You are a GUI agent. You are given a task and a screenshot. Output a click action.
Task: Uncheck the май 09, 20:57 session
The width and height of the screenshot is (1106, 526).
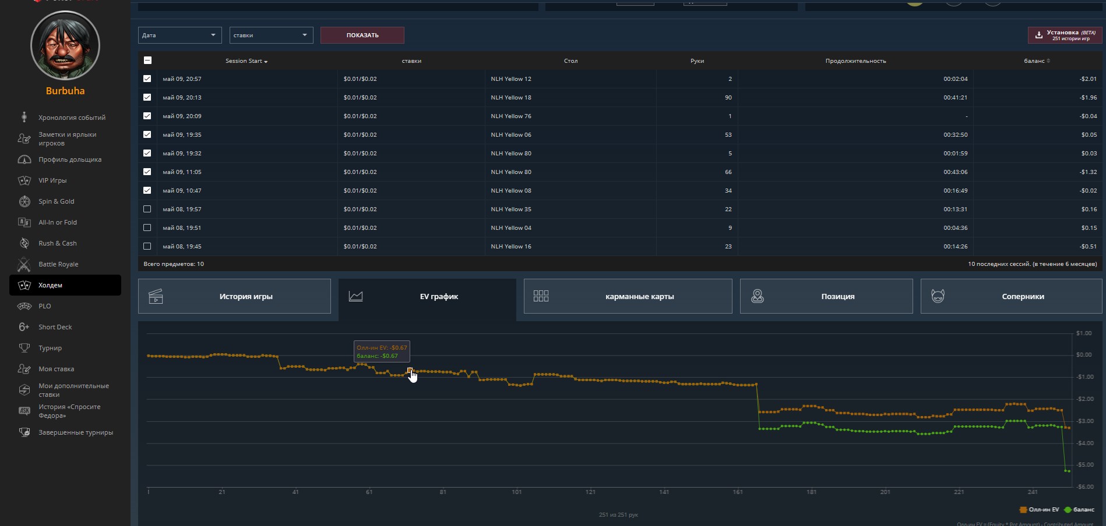click(147, 79)
